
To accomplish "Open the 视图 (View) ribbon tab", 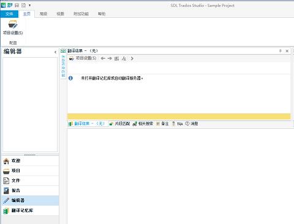I will click(x=60, y=14).
